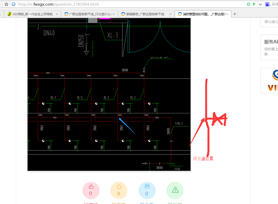The image size is (278, 204).
Task: Click the blue share button
Action: click(x=147, y=191)
